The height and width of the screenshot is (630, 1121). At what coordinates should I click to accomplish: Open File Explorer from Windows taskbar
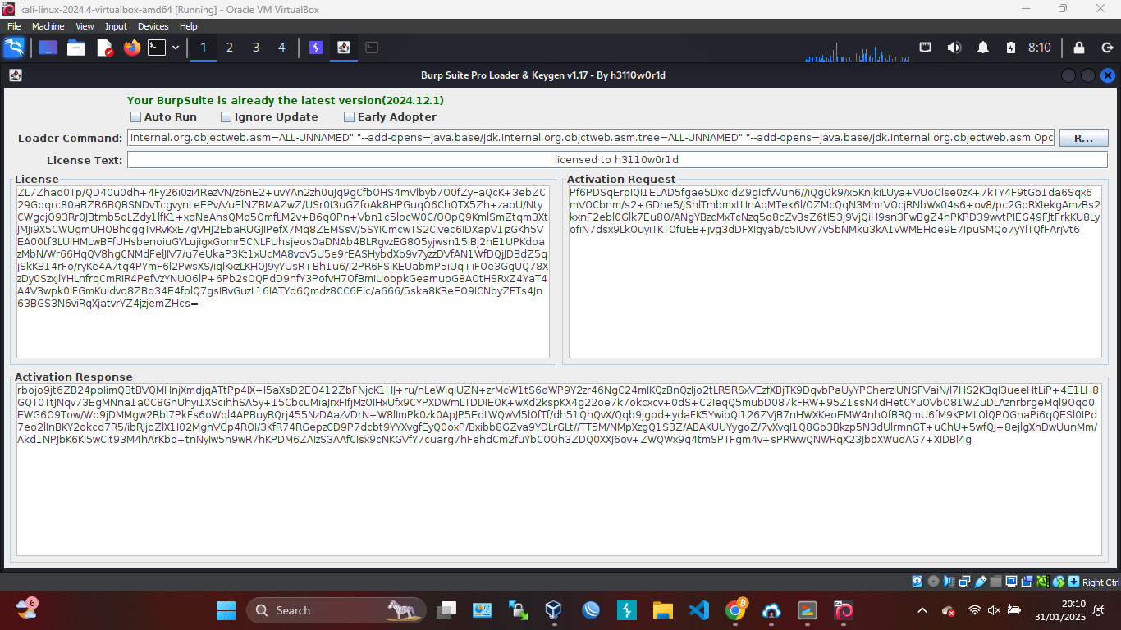662,610
